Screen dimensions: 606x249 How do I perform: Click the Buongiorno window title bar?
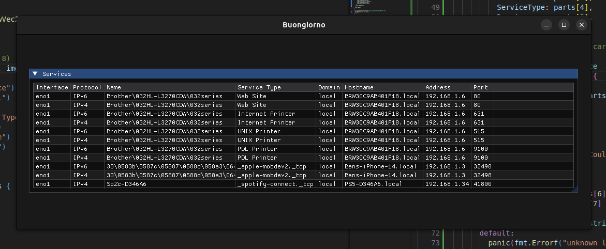304,25
